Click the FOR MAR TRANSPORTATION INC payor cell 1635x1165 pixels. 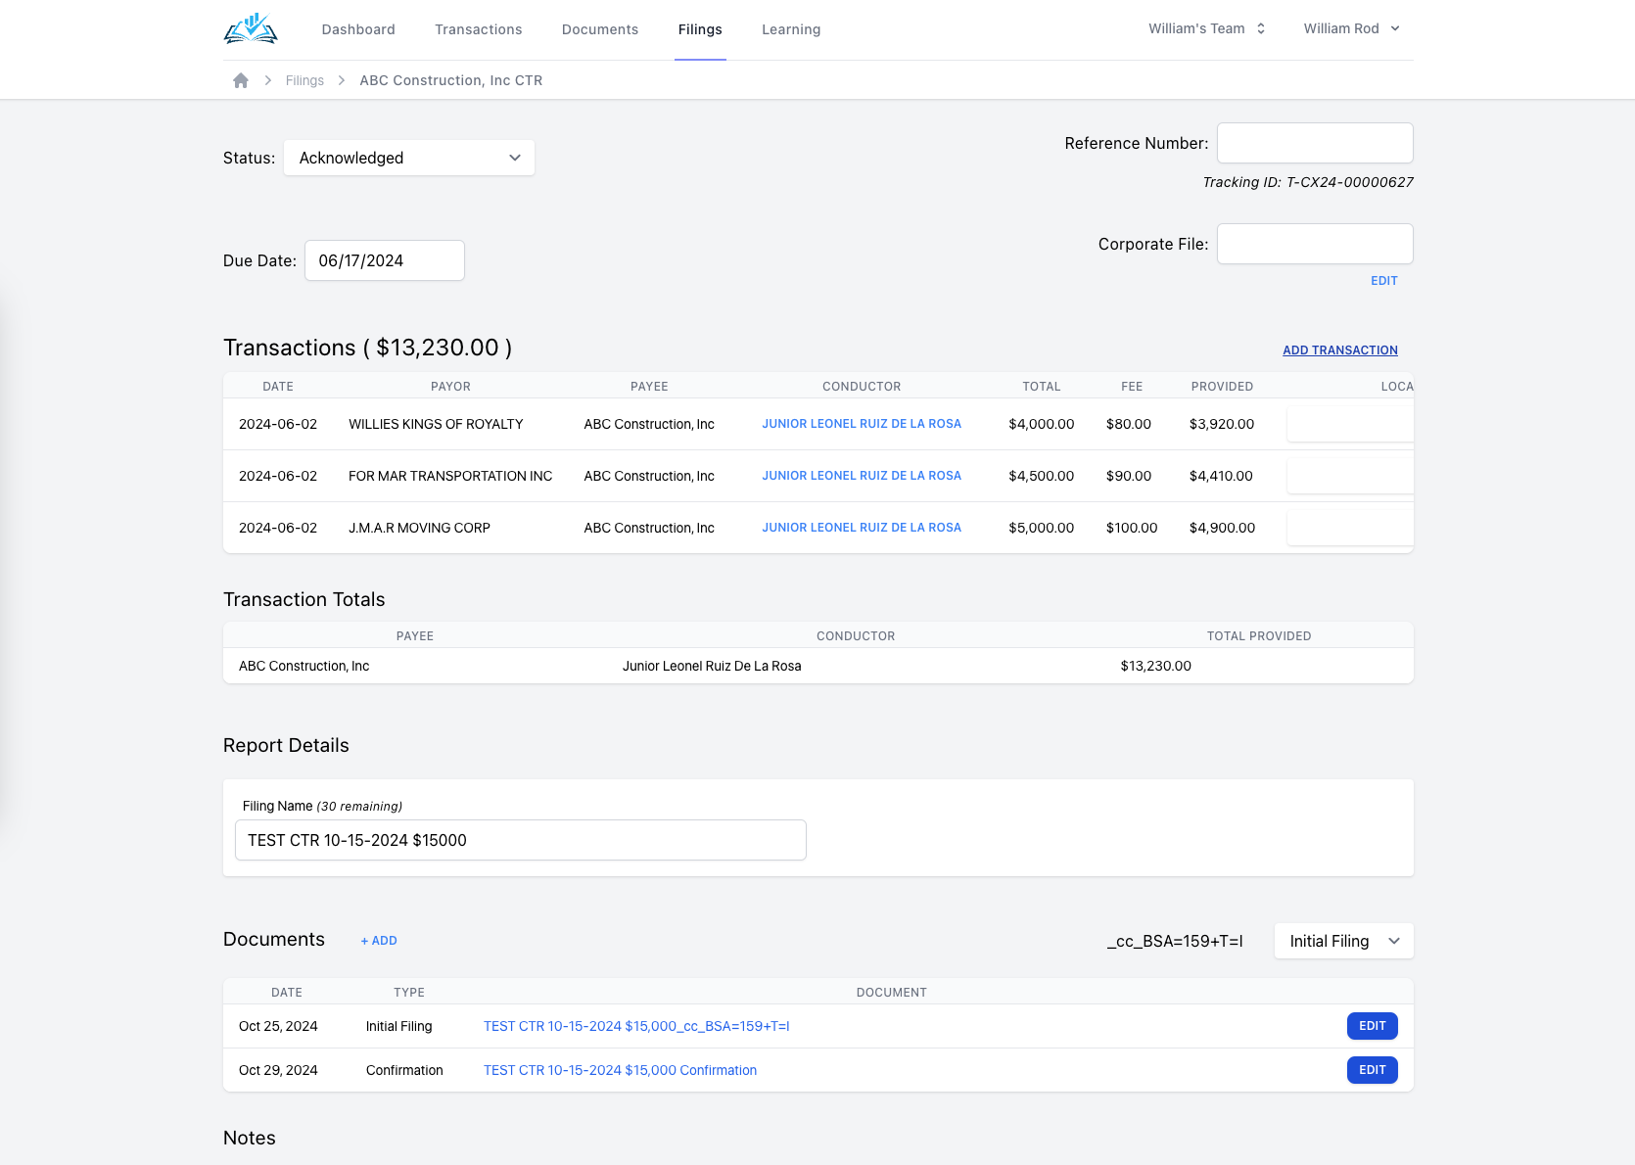450,476
